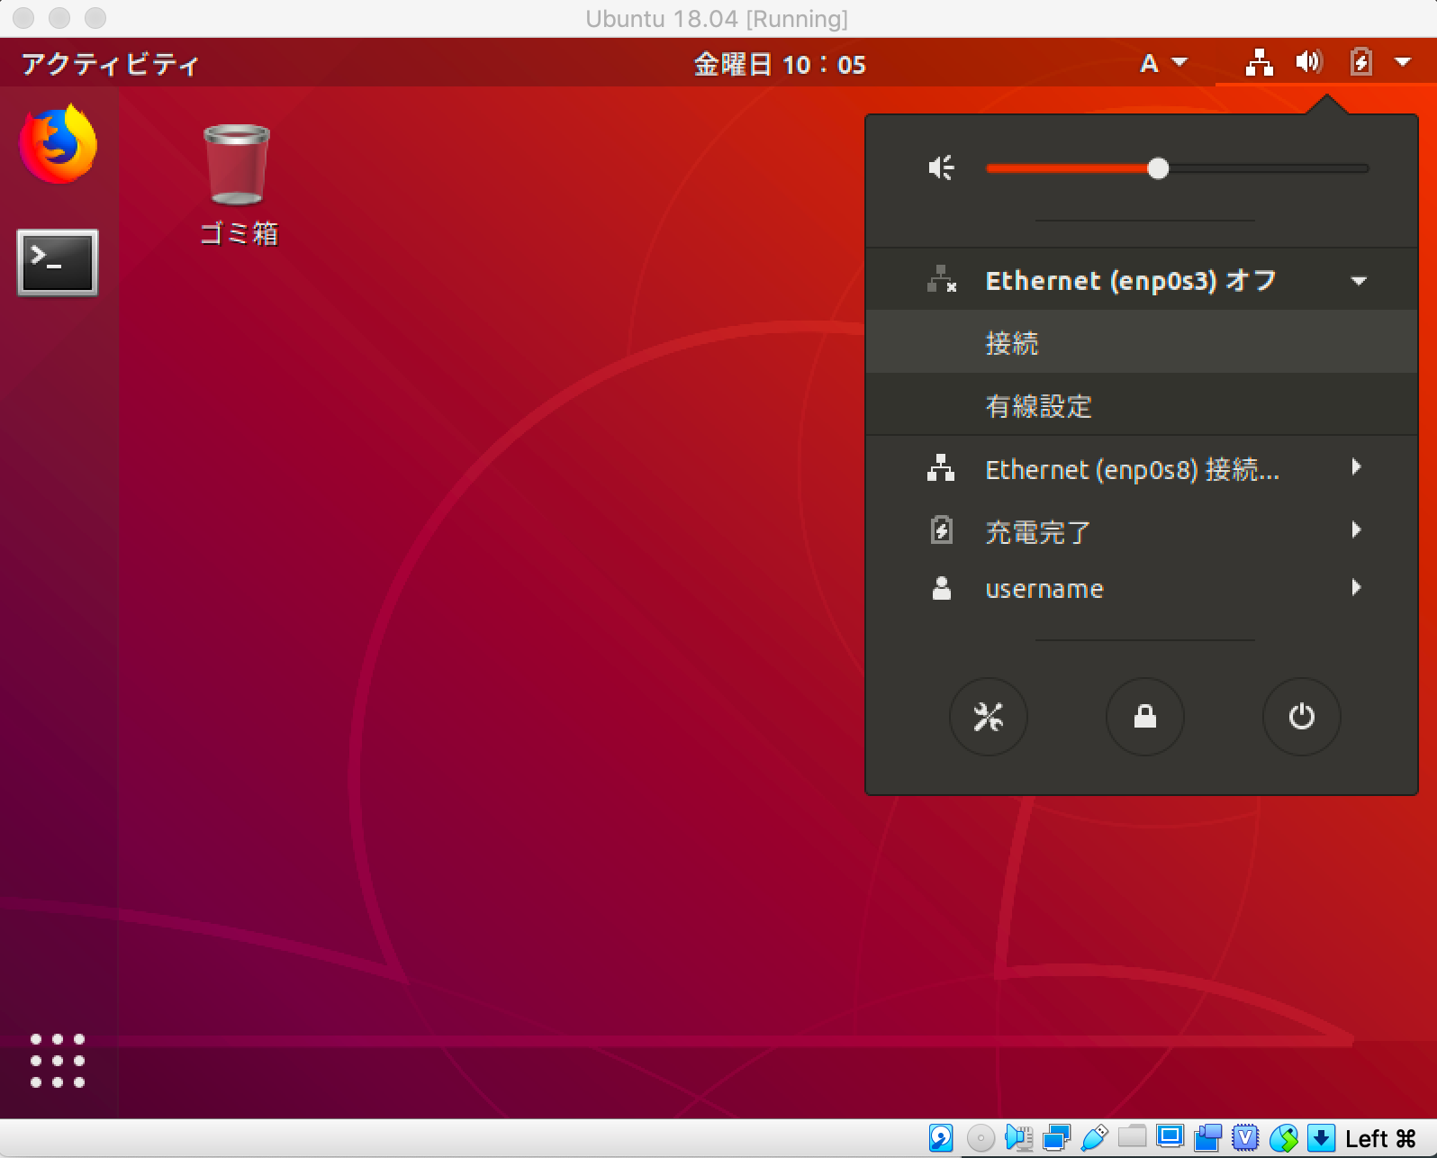Click the disconnected network icon beside enp0s3
The image size is (1437, 1158).
pos(942,280)
